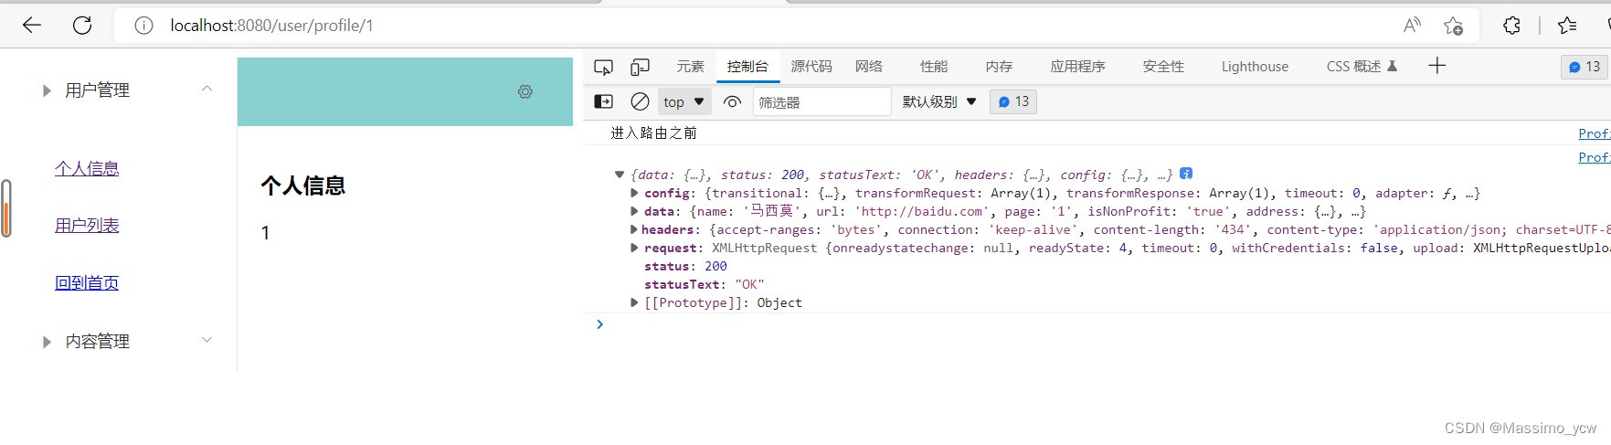Open the CSS 概述 tab

tap(1362, 67)
